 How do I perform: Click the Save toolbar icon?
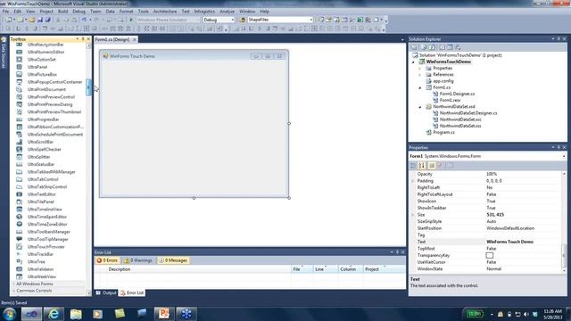coord(40,20)
